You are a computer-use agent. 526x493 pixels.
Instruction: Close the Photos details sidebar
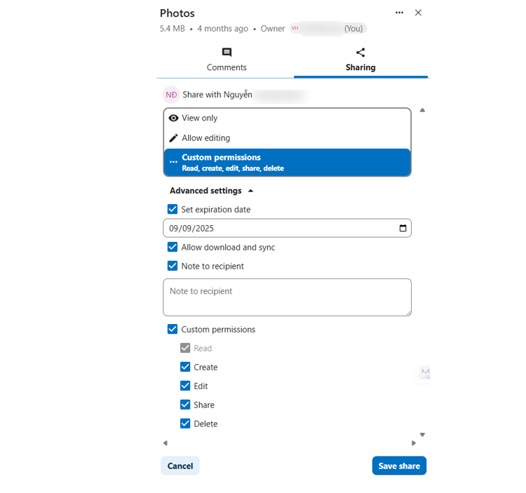418,13
